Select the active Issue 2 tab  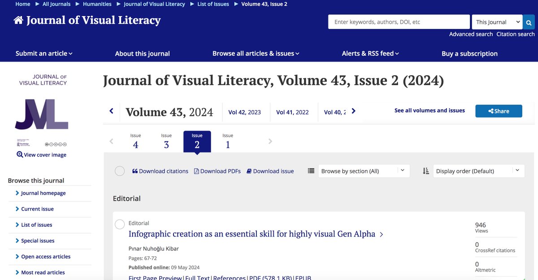[x=197, y=141]
